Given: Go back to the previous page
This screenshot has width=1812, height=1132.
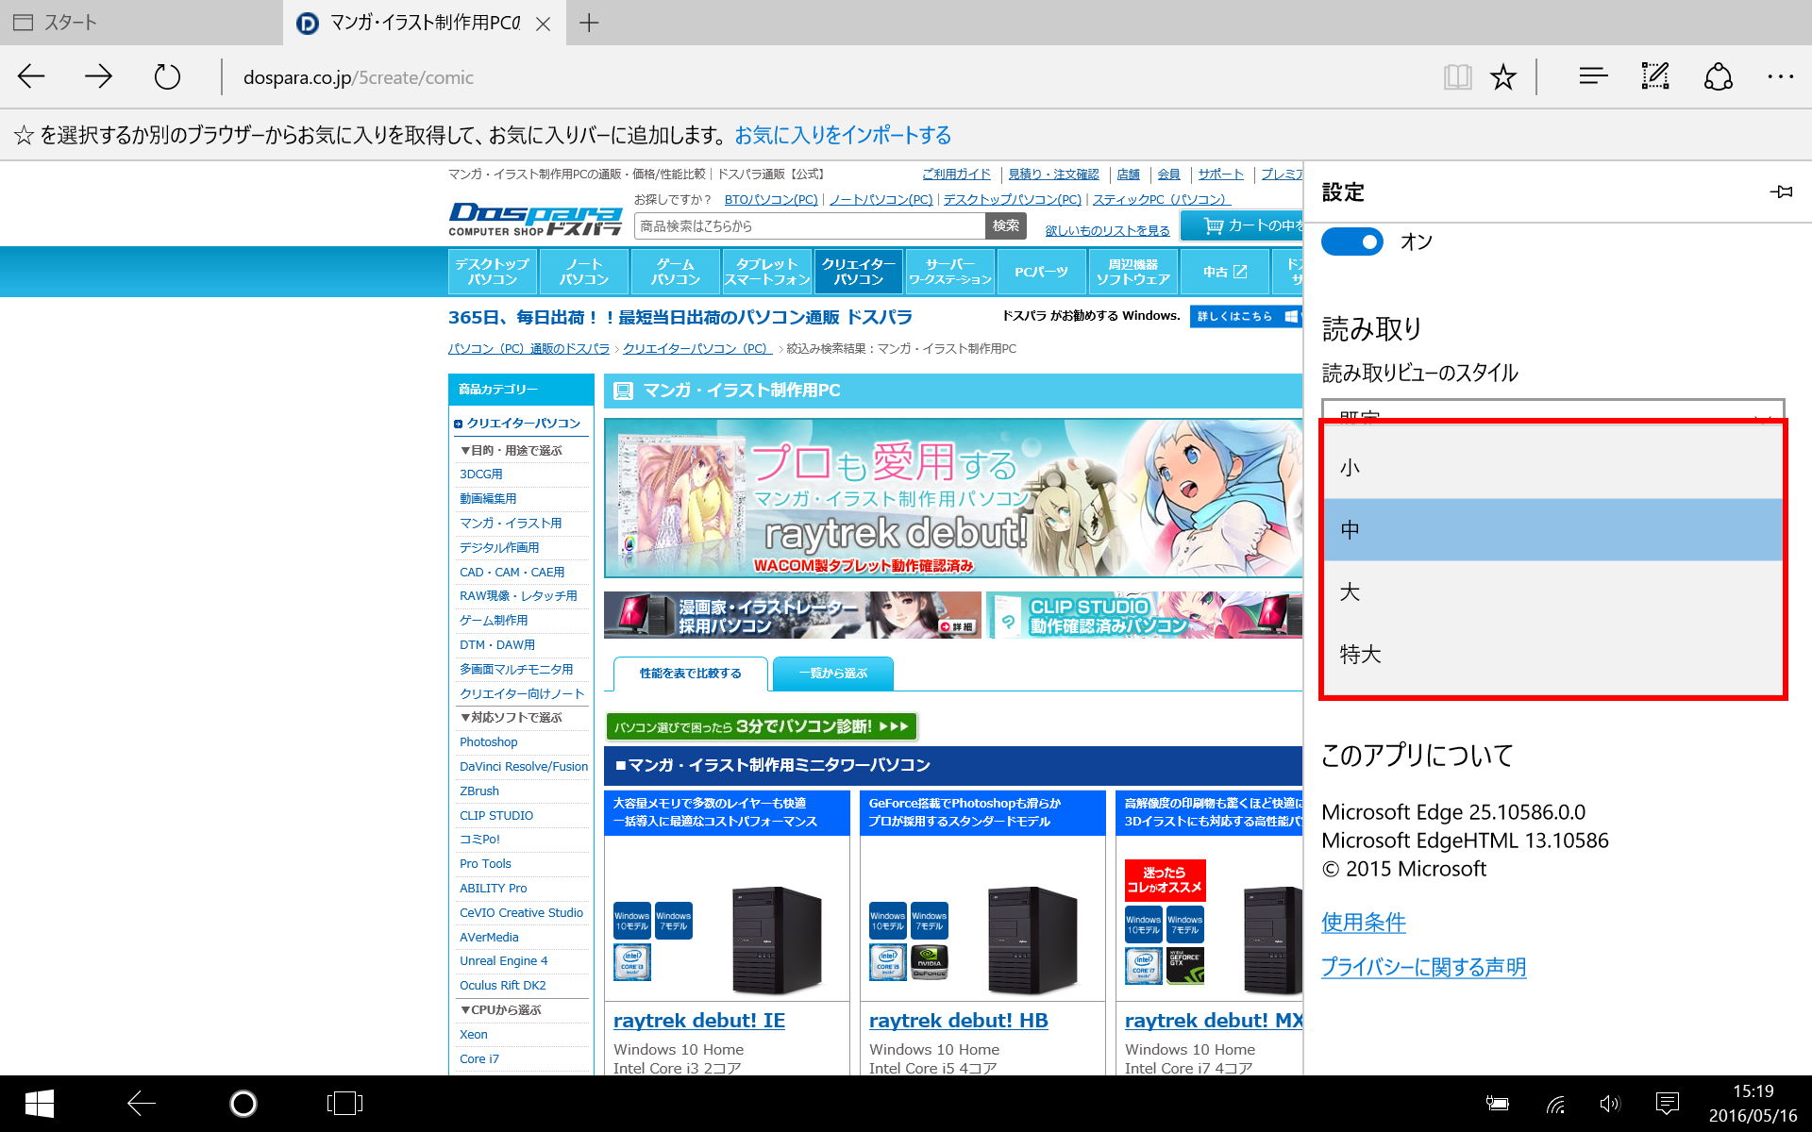Looking at the screenshot, I should pos(32,76).
